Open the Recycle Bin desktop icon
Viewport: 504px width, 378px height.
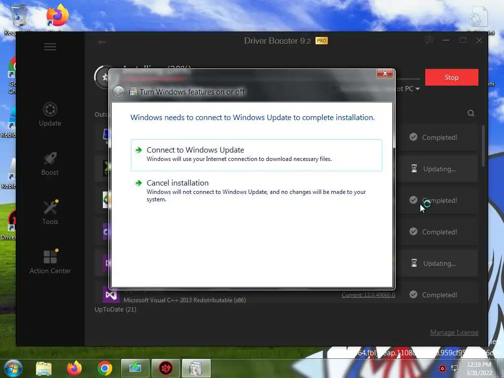coord(19,18)
